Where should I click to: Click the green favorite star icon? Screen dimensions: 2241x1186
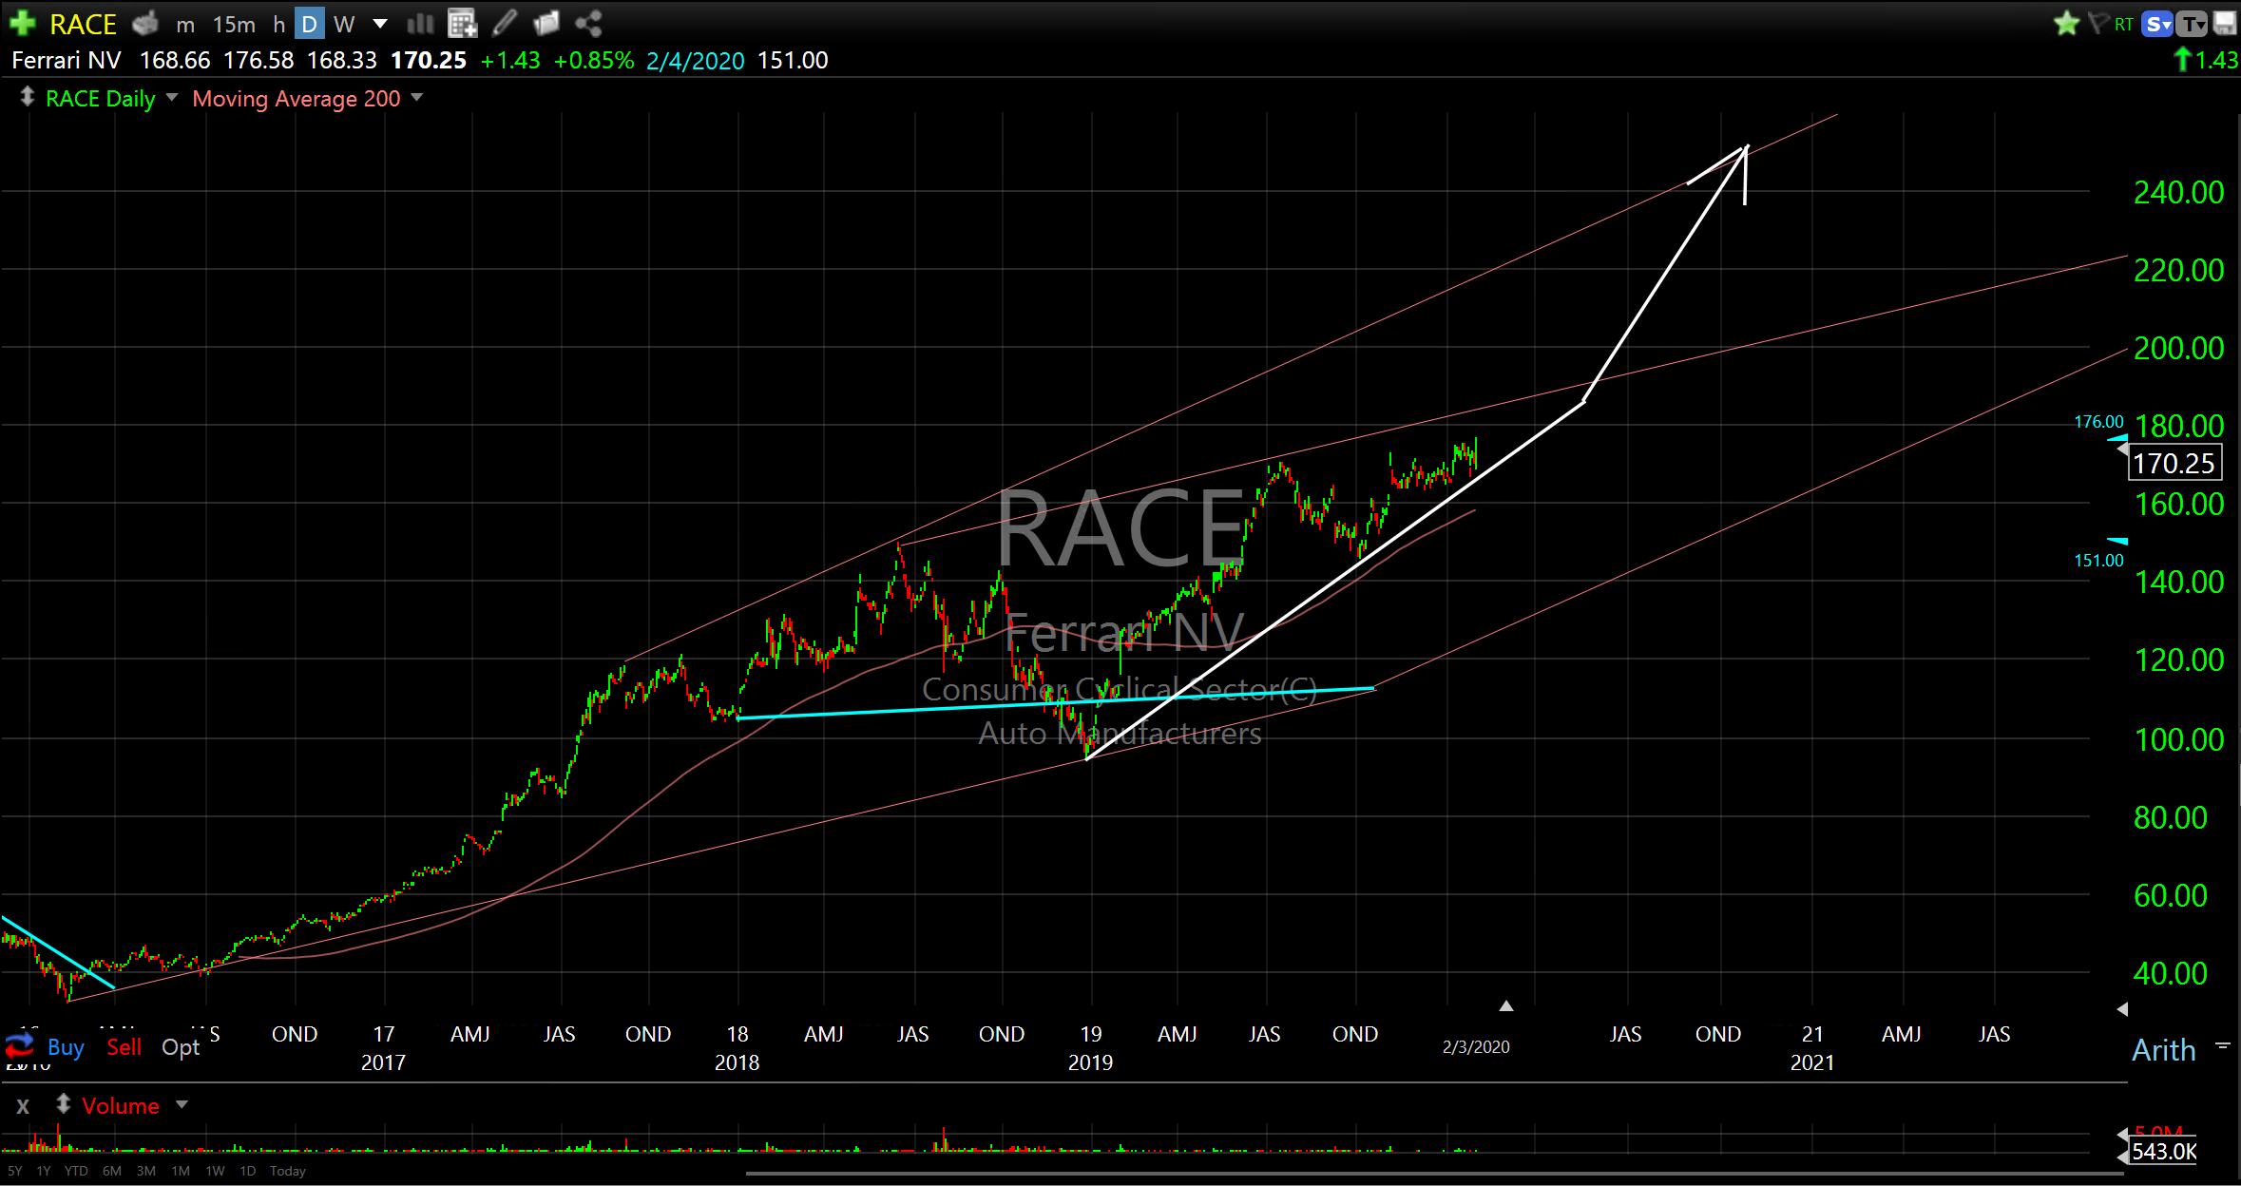click(x=2066, y=23)
